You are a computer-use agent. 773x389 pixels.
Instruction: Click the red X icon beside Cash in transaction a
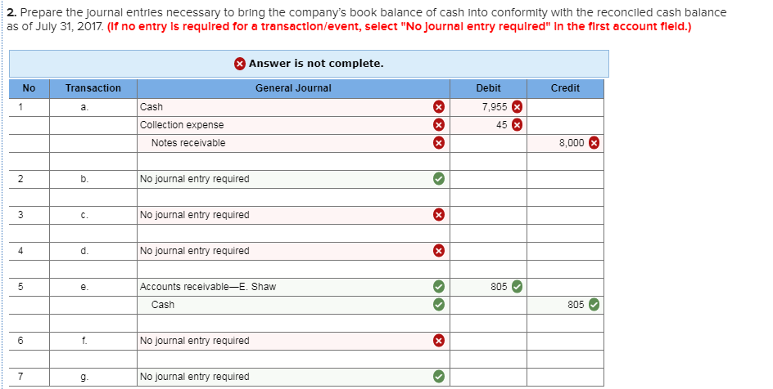click(439, 107)
